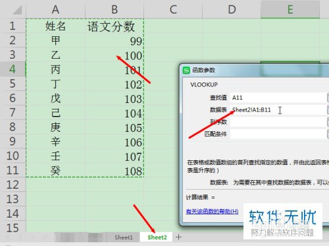Click the empty 匹配条件 input field
The height and width of the screenshot is (246, 329).
pyautogui.click(x=278, y=134)
